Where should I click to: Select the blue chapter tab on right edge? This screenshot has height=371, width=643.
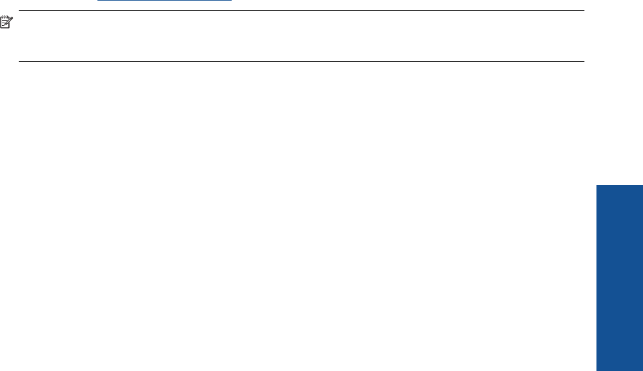[x=620, y=278]
